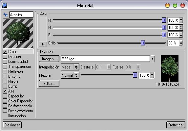Click the Mezclar strength slider handle
The image size is (188, 131).
[135, 75]
